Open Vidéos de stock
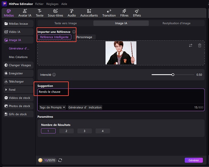209x167 pixels. (19, 98)
